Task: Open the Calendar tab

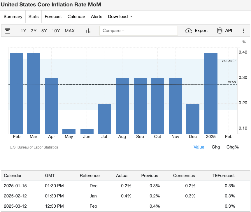Action: click(x=76, y=17)
